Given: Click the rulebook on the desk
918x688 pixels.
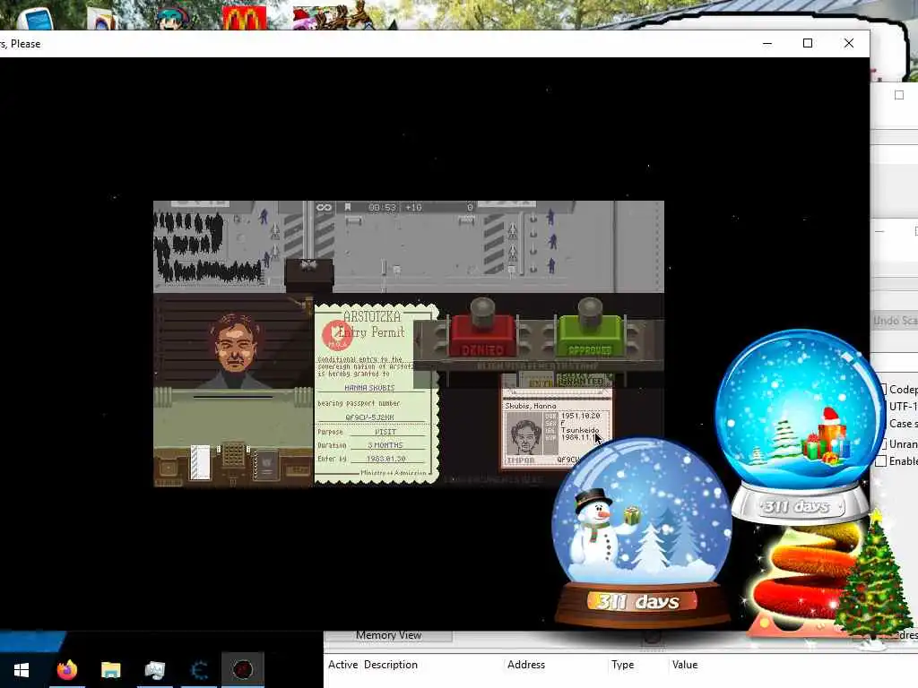Looking at the screenshot, I should (x=267, y=466).
